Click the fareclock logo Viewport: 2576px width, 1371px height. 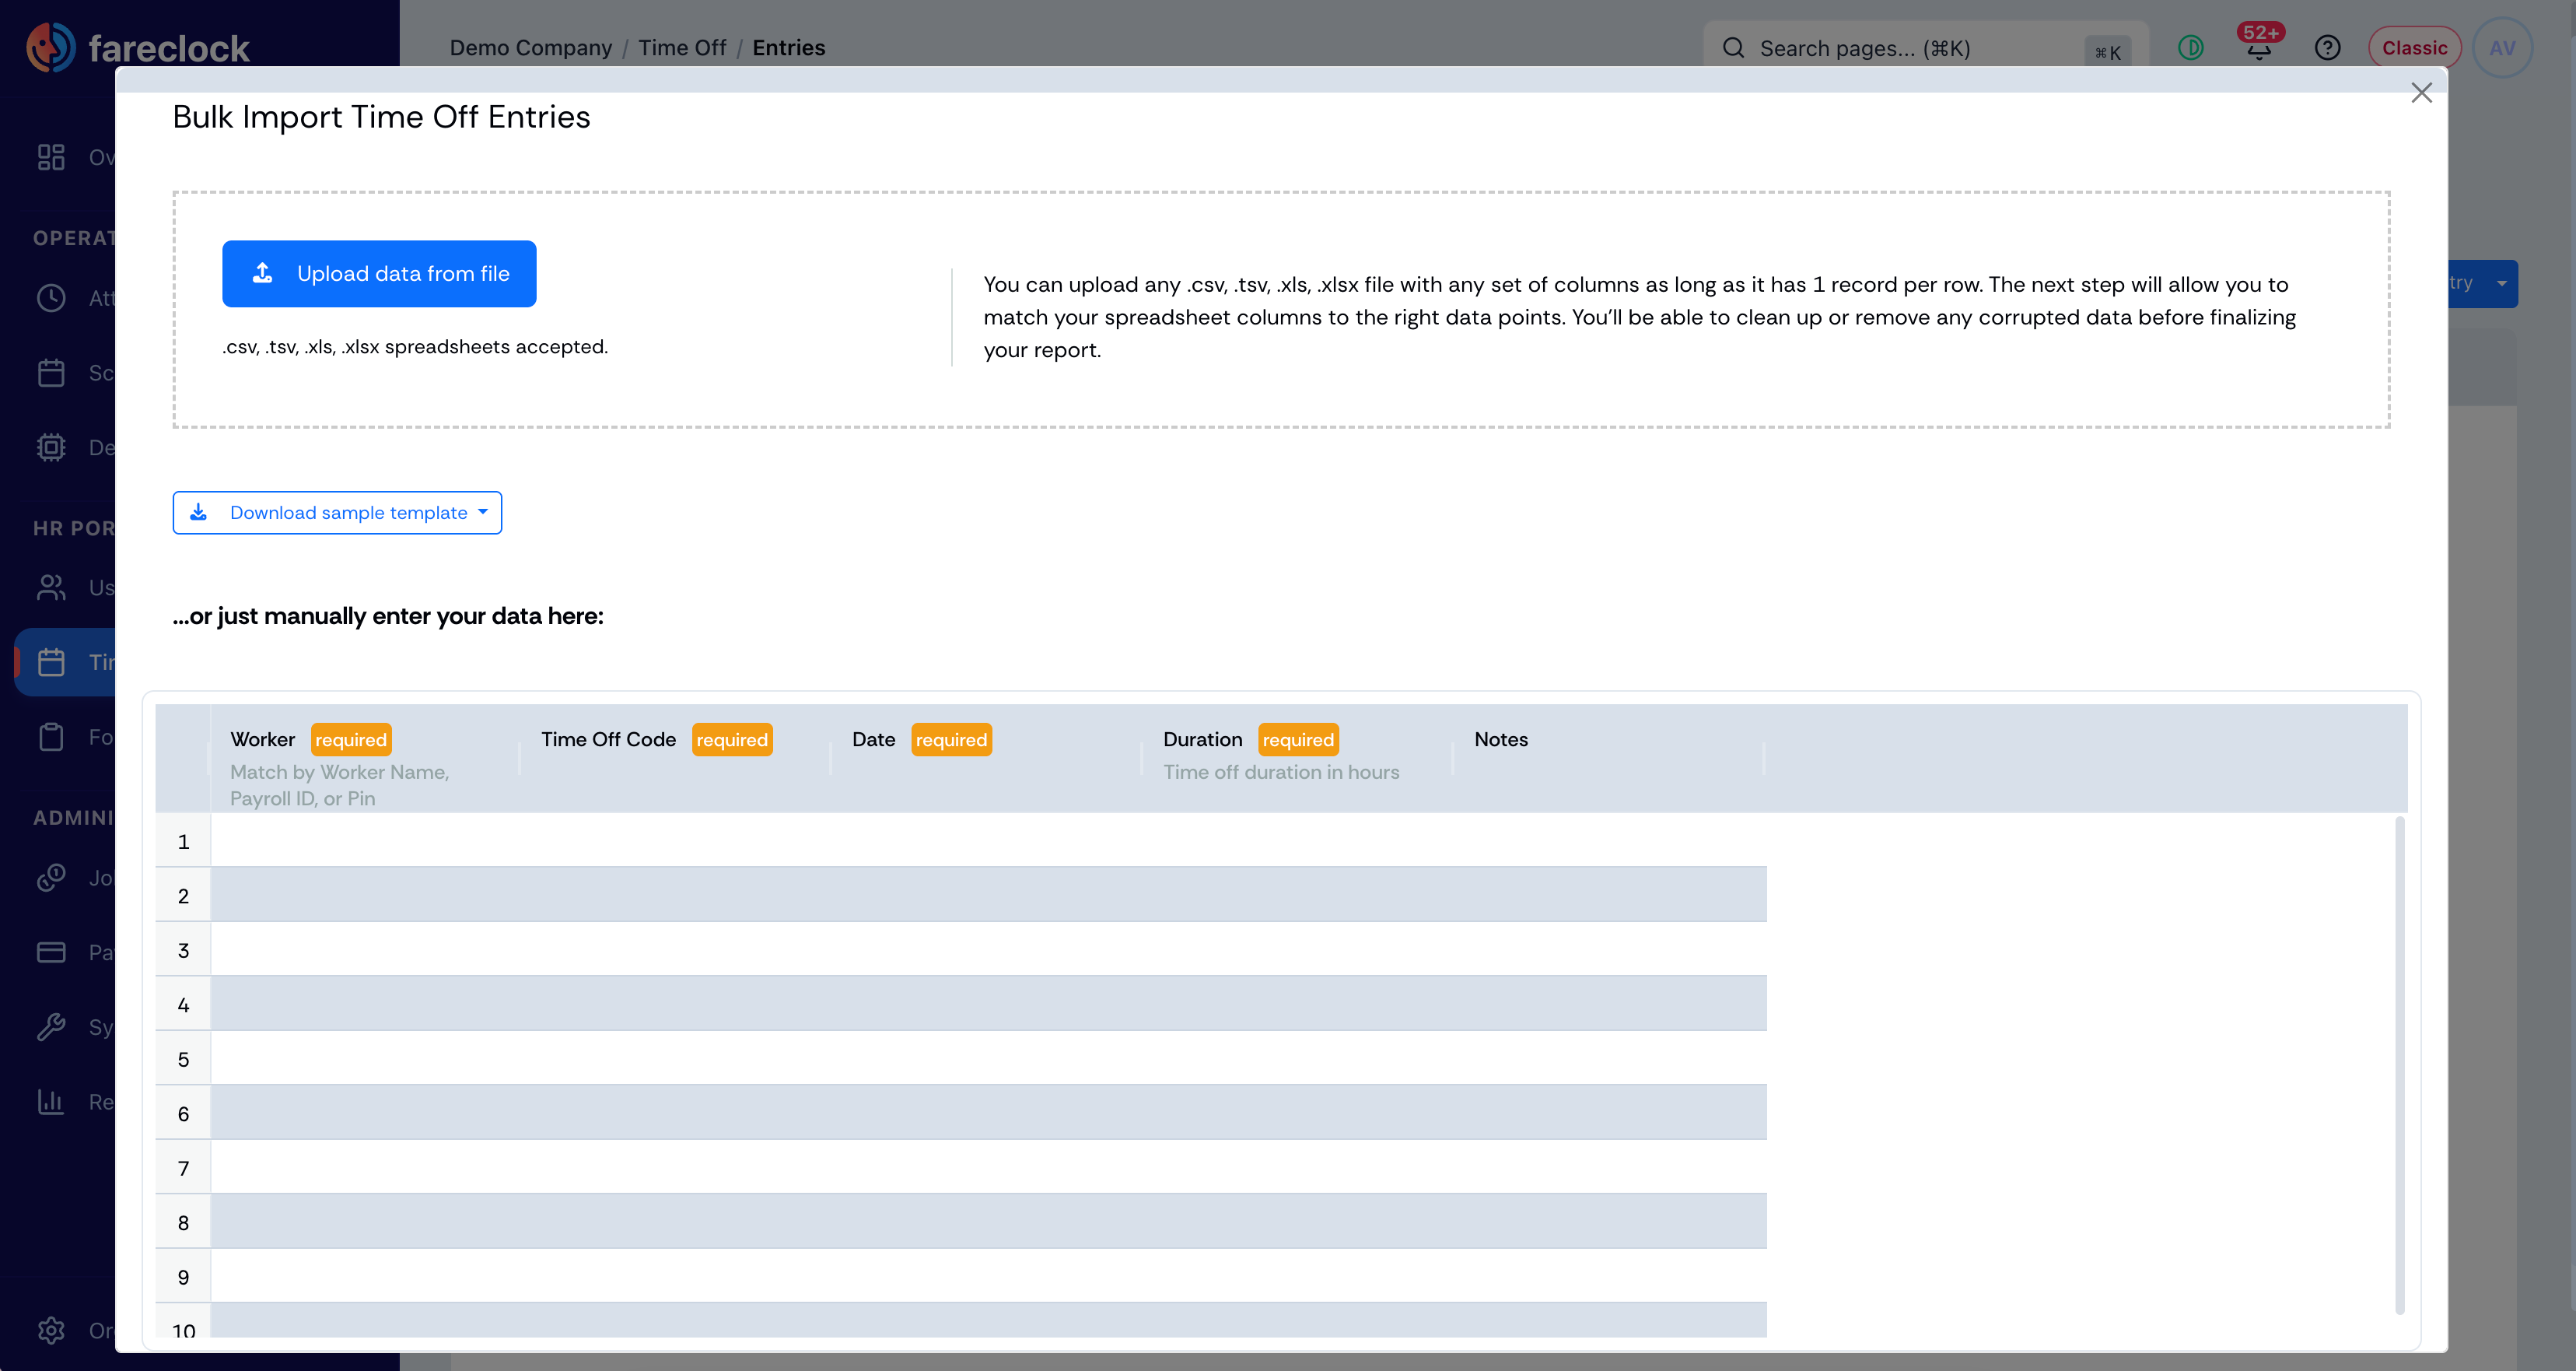pyautogui.click(x=137, y=47)
